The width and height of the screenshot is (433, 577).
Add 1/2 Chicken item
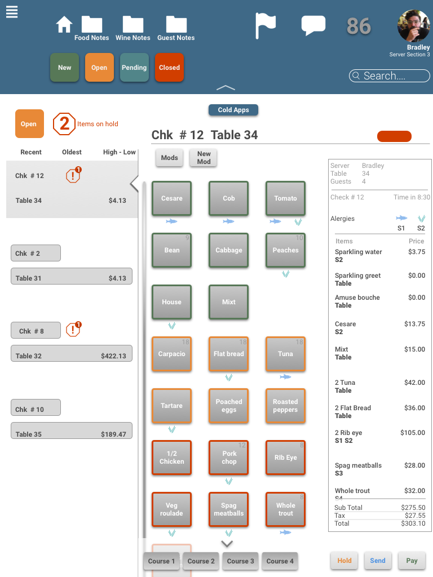click(171, 458)
